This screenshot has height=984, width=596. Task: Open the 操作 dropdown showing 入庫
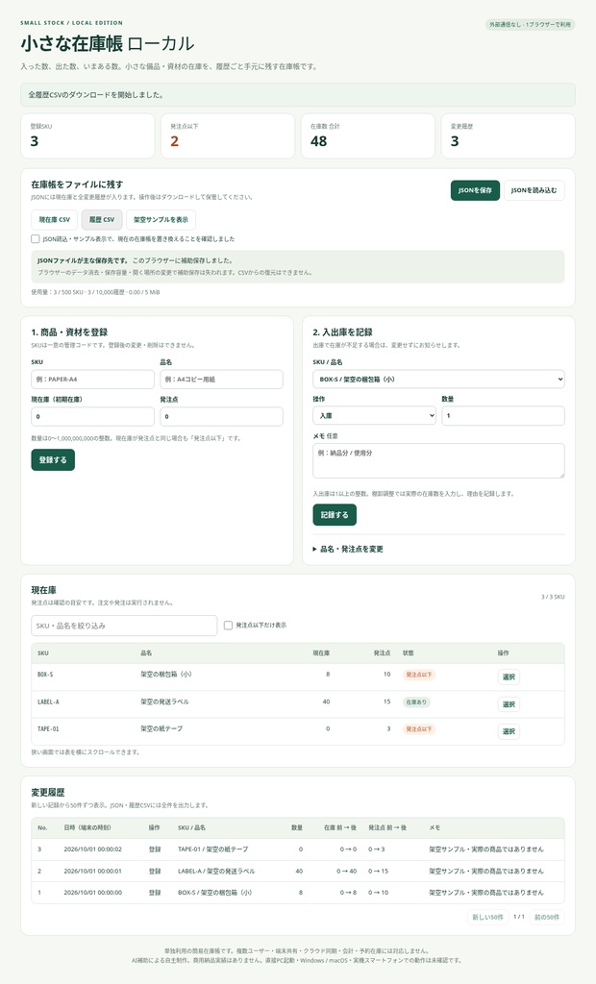click(374, 415)
